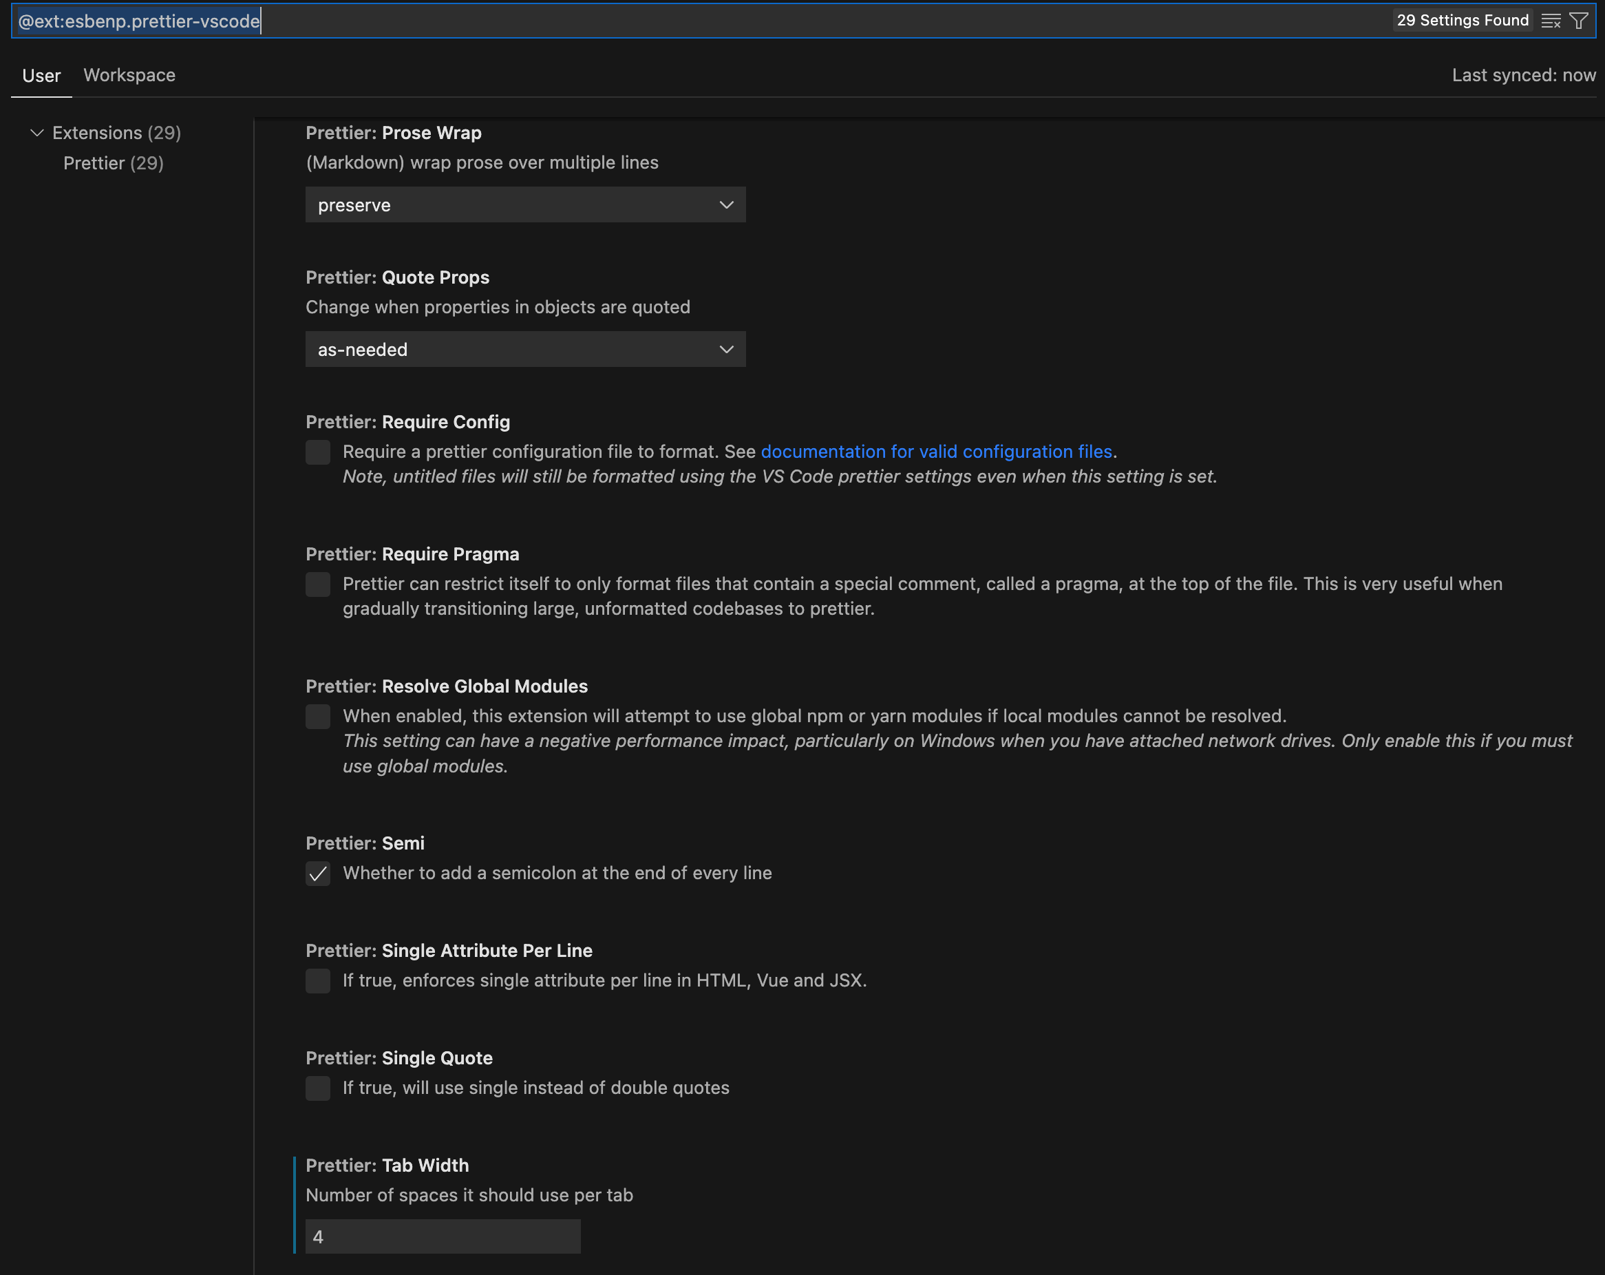Click the 'Prettier: Semi' setting title
This screenshot has height=1275, width=1605.
365,843
